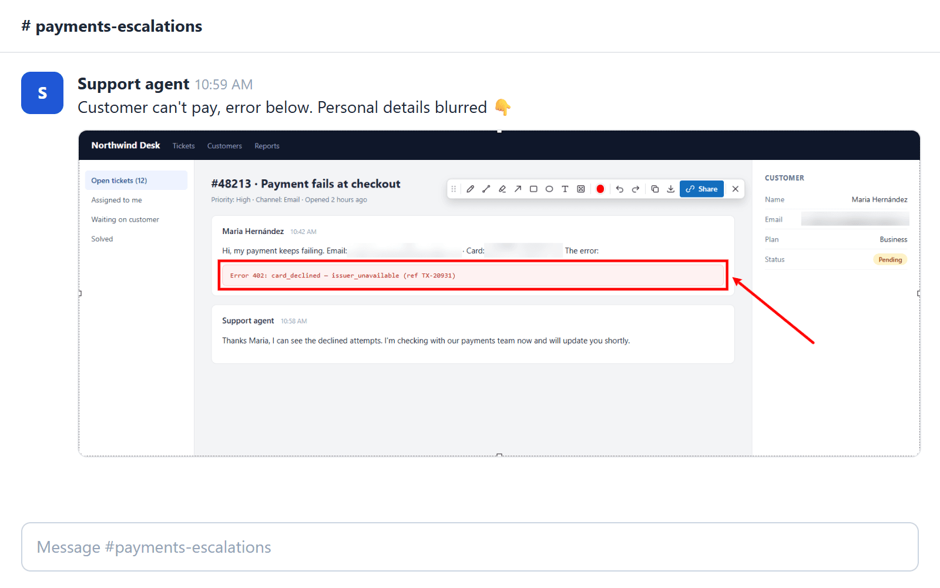Click the Business plan value

(894, 239)
